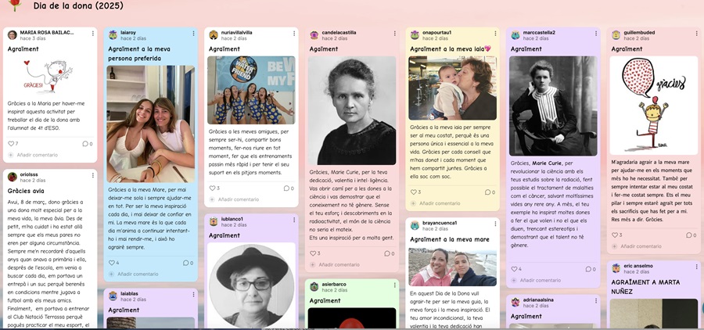704x330 pixels.
Task: Click the oriolsss username link
Action: (29, 174)
